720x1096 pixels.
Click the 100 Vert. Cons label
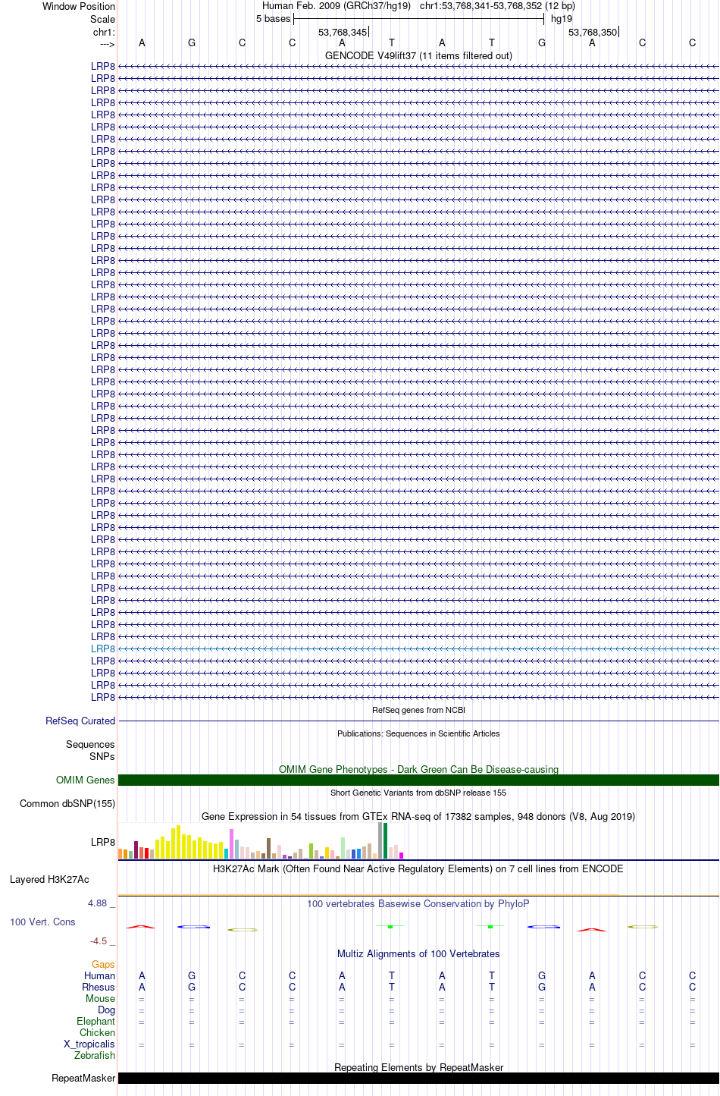(42, 922)
